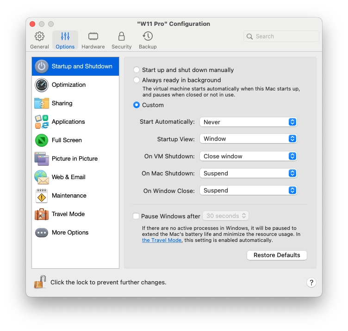
Task: Open the Maintenance warning icon
Action: click(x=42, y=196)
